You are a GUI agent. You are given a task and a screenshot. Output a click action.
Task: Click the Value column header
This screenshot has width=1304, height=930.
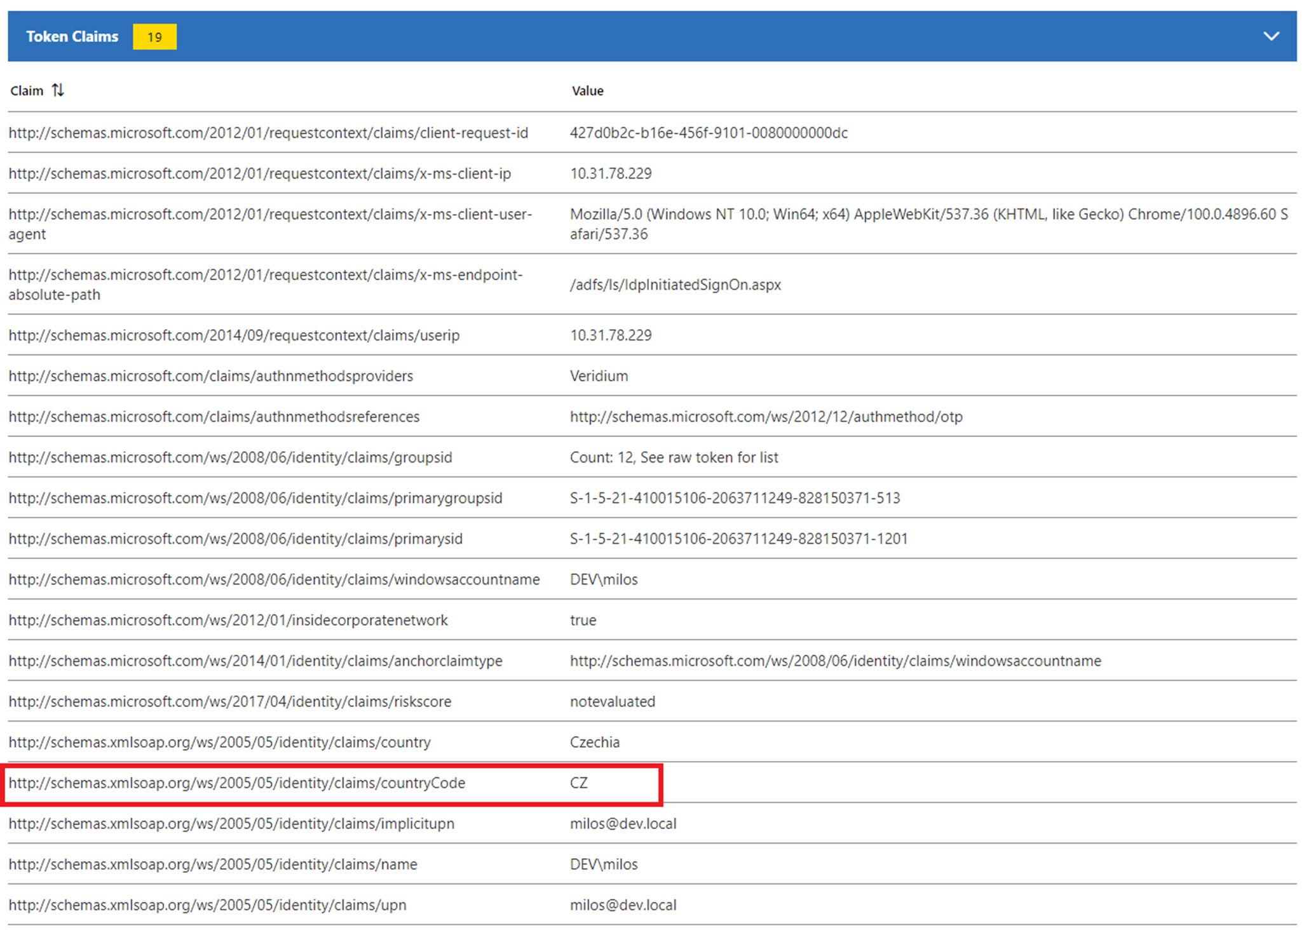tap(587, 91)
